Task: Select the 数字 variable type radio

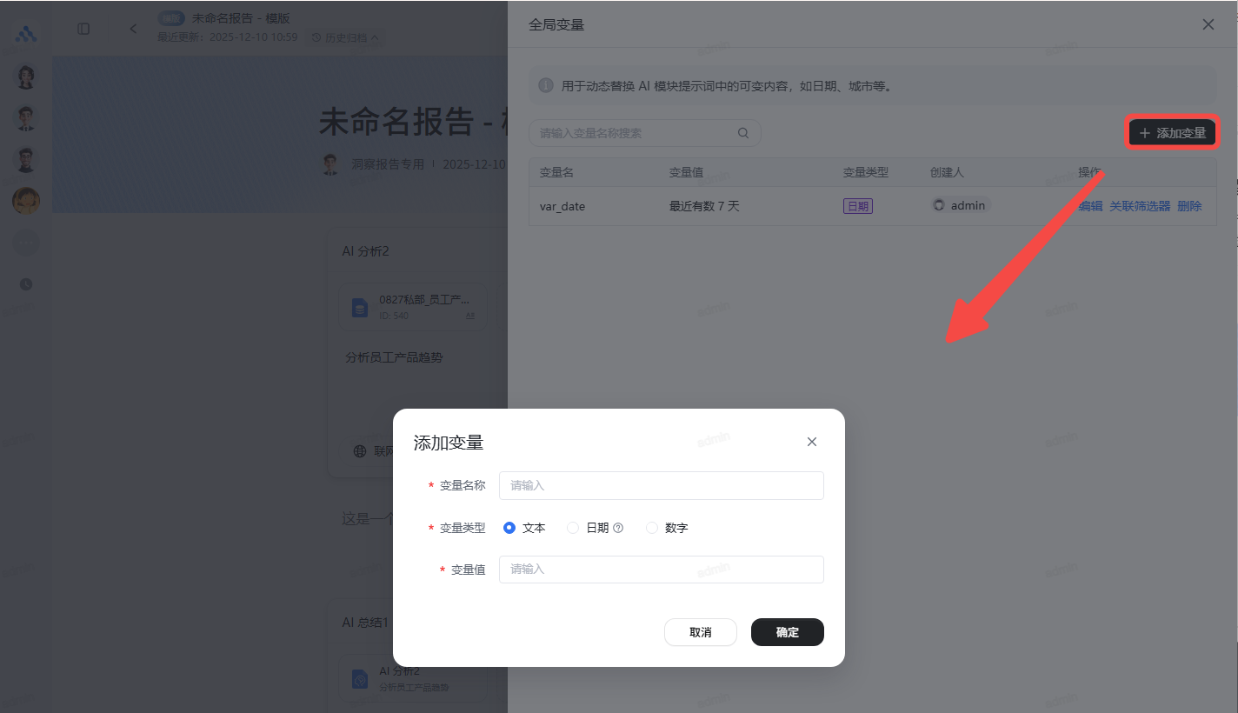Action: (x=652, y=528)
